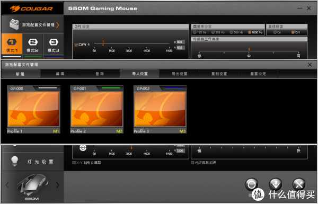The image size is (318, 204).
Task: Close the Cougar main window
Action: pos(309,8)
